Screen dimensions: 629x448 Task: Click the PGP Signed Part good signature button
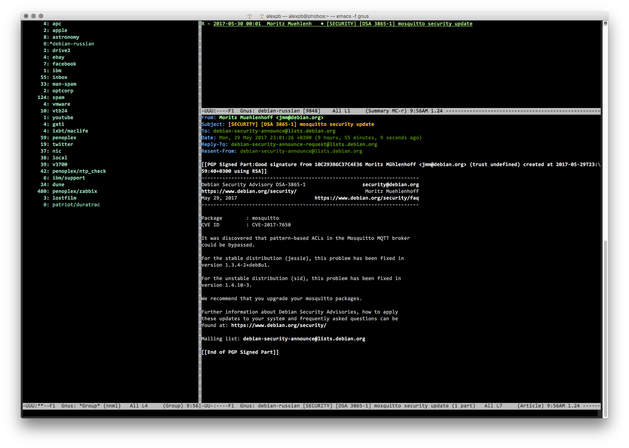point(401,168)
